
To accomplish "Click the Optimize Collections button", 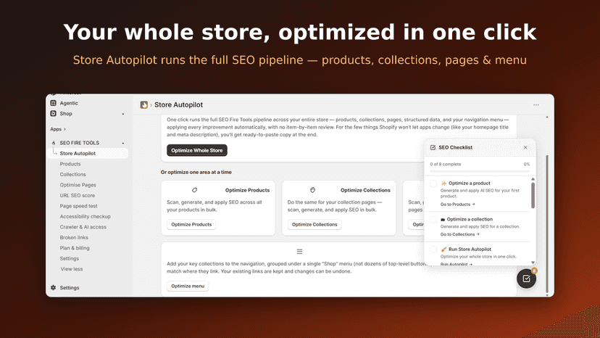I will coord(314,225).
